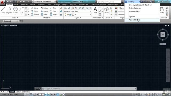Click the Erase pencil icon

(61, 8)
